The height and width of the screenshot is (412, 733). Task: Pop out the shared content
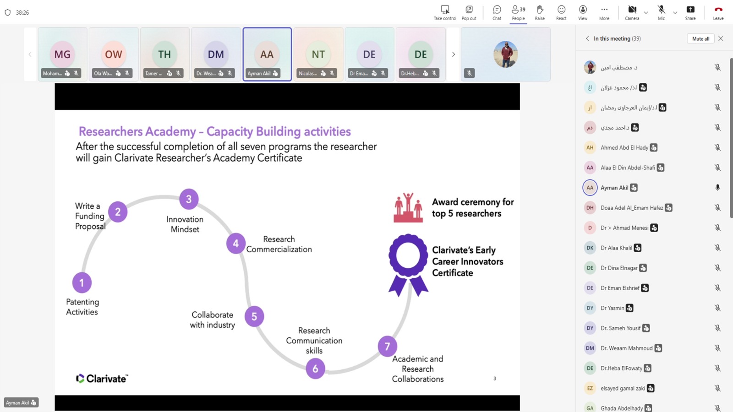[x=469, y=12]
